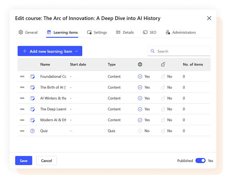Switch to the Administrators tab

point(181,33)
